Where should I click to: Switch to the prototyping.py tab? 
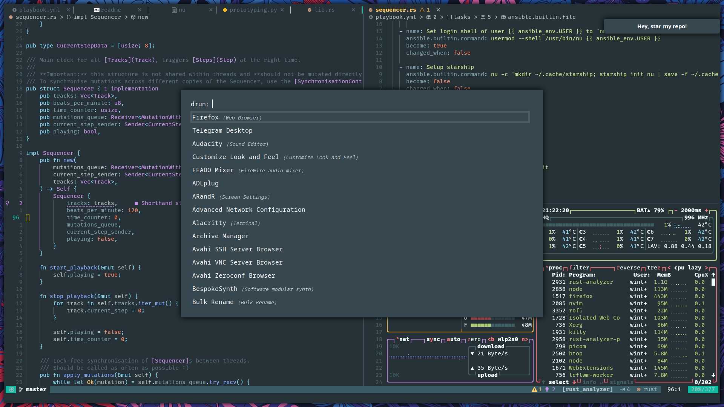(253, 10)
